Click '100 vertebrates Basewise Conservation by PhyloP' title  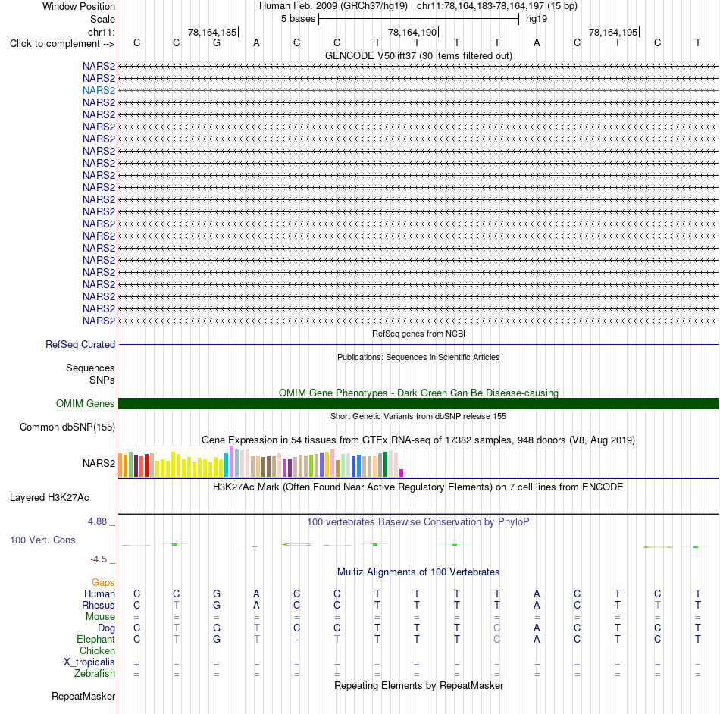[x=418, y=521]
